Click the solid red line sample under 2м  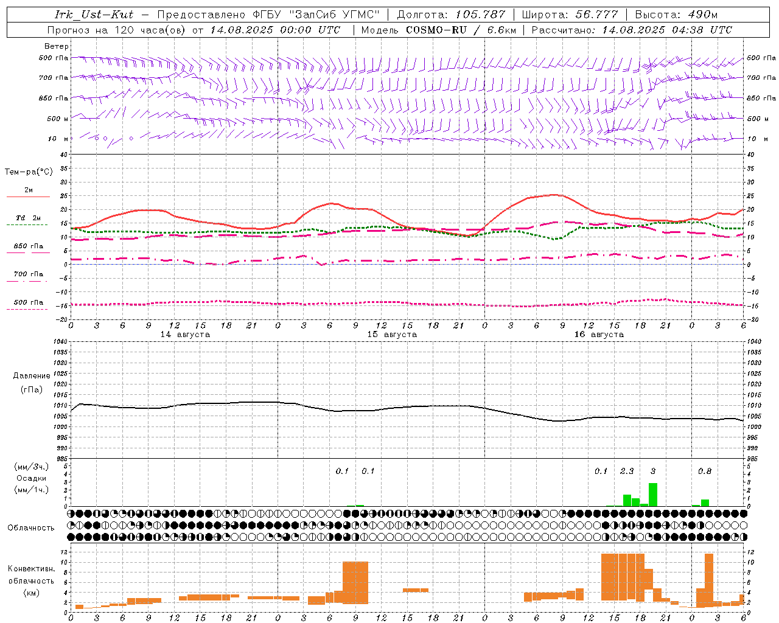point(28,197)
